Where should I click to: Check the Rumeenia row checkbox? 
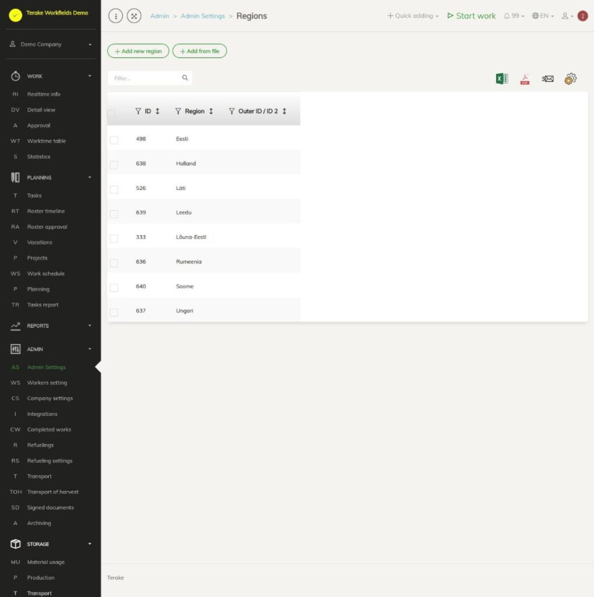tap(114, 263)
